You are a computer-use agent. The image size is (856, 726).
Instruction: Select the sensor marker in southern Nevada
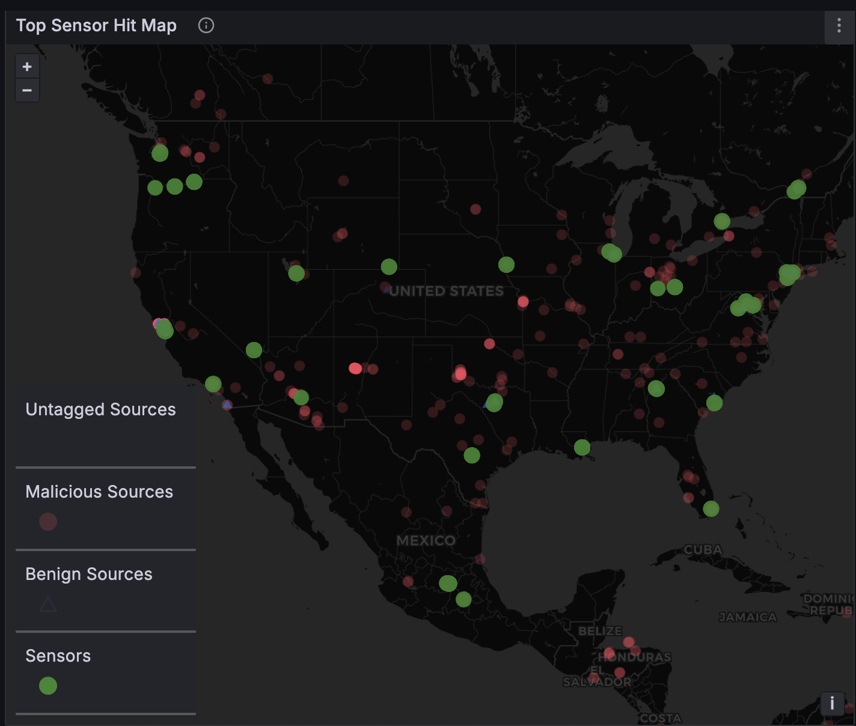254,350
